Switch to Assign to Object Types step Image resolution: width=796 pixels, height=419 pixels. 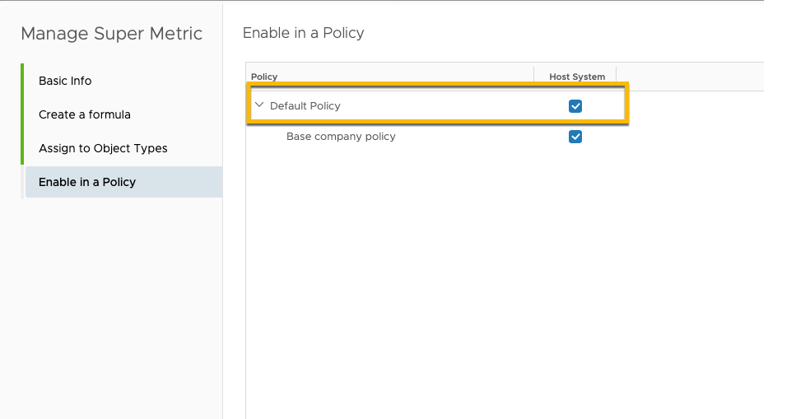pyautogui.click(x=103, y=148)
